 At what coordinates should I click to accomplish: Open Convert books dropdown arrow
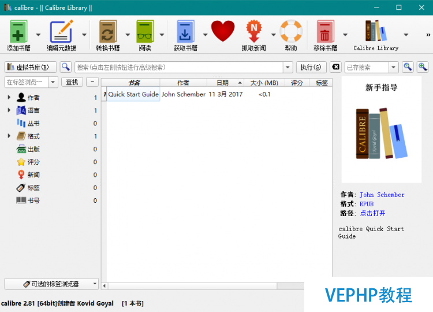[x=128, y=35]
